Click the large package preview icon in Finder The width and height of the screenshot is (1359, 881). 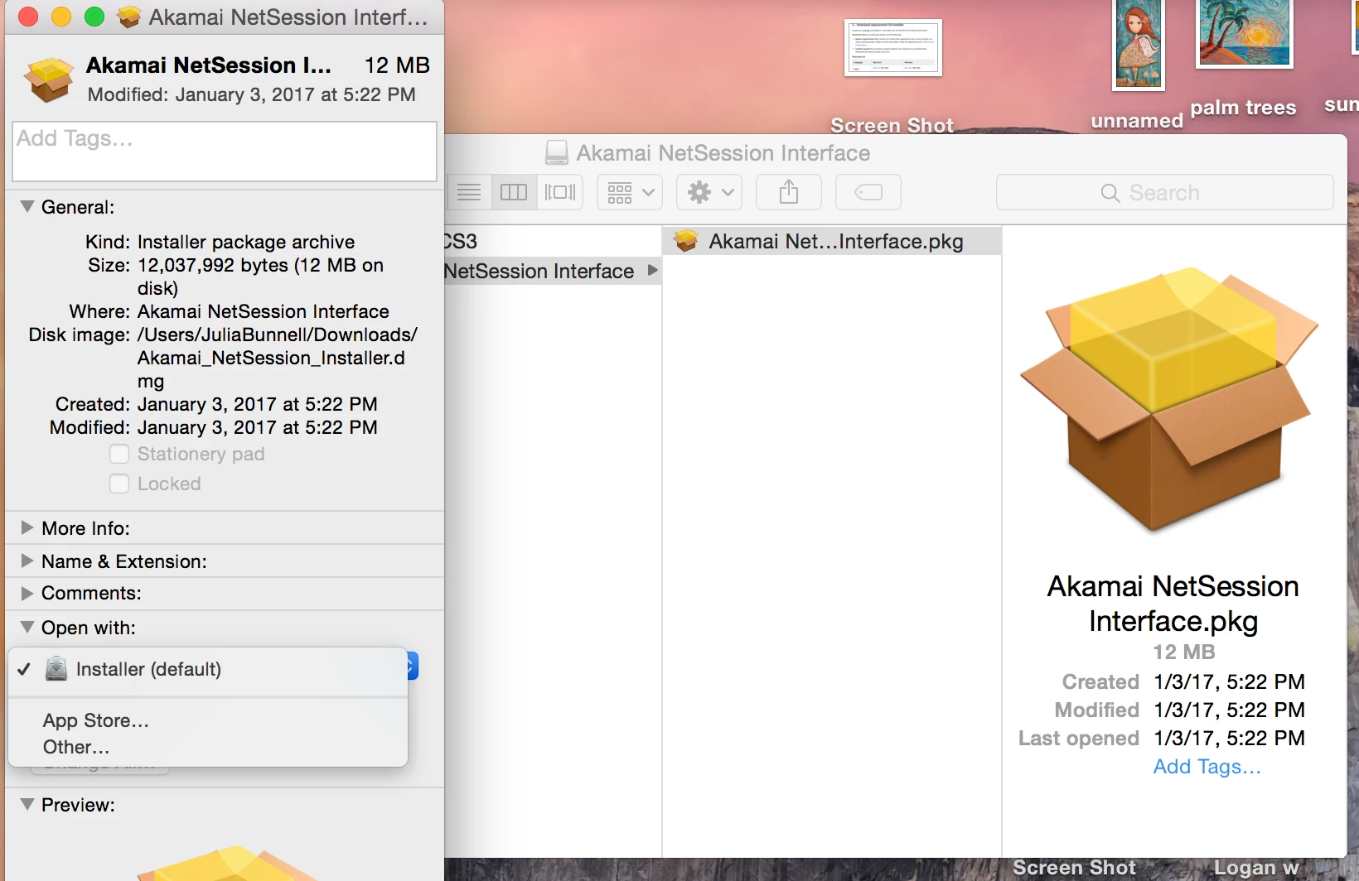point(1169,399)
